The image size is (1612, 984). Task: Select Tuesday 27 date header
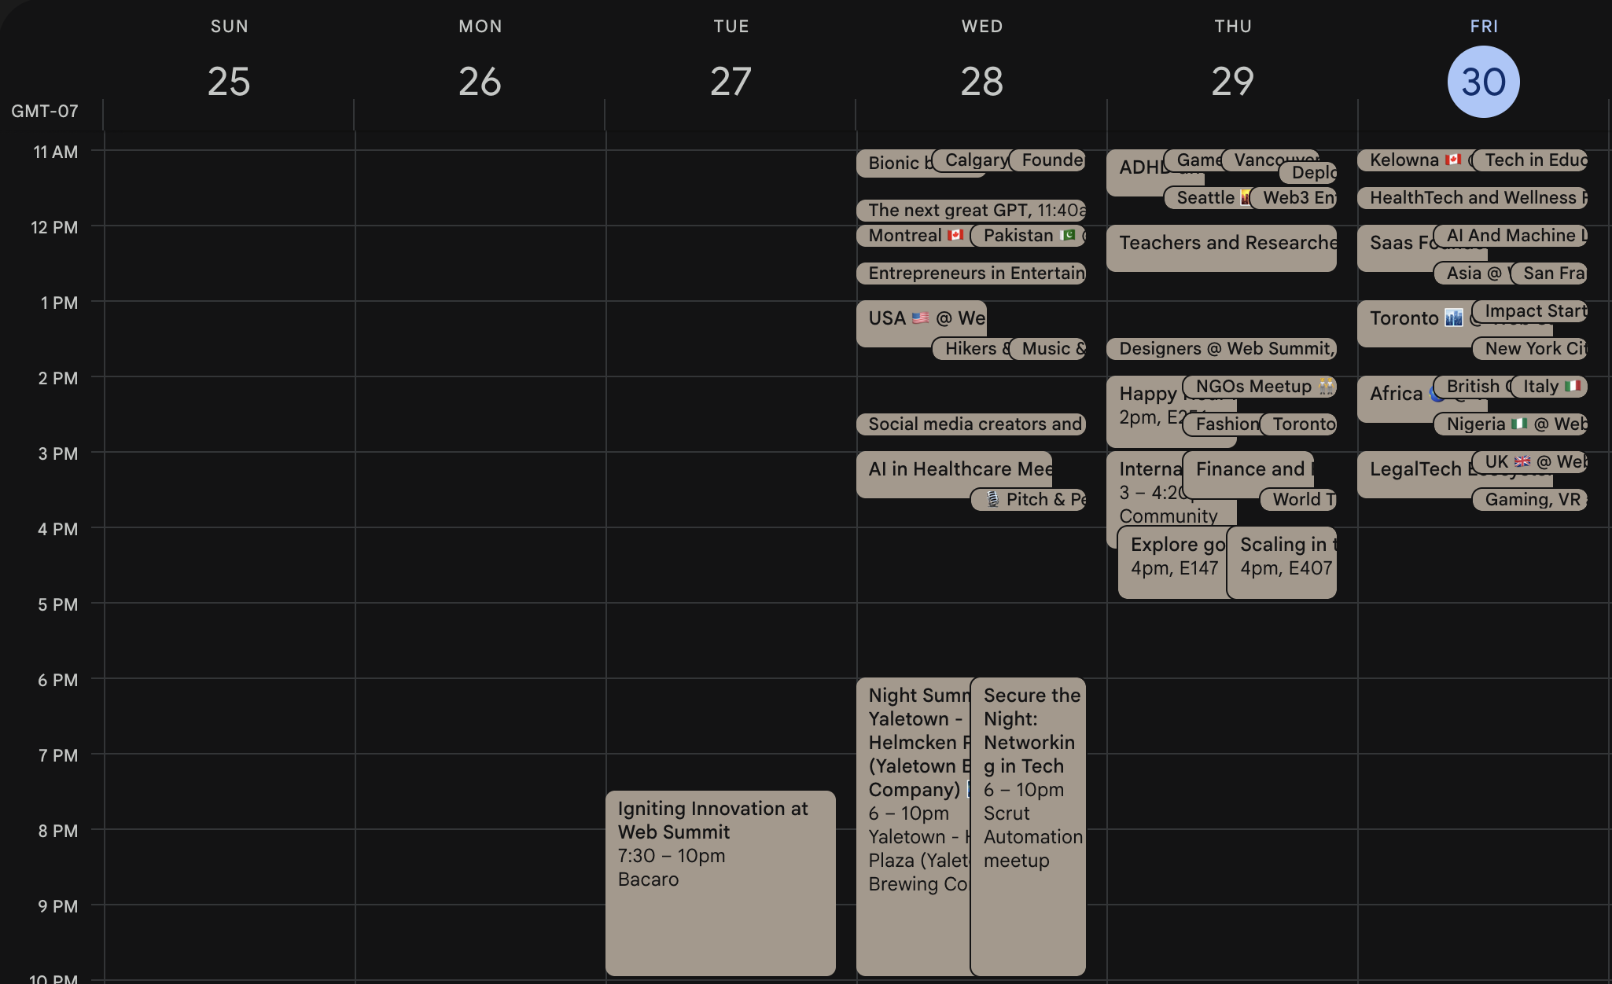tap(731, 82)
